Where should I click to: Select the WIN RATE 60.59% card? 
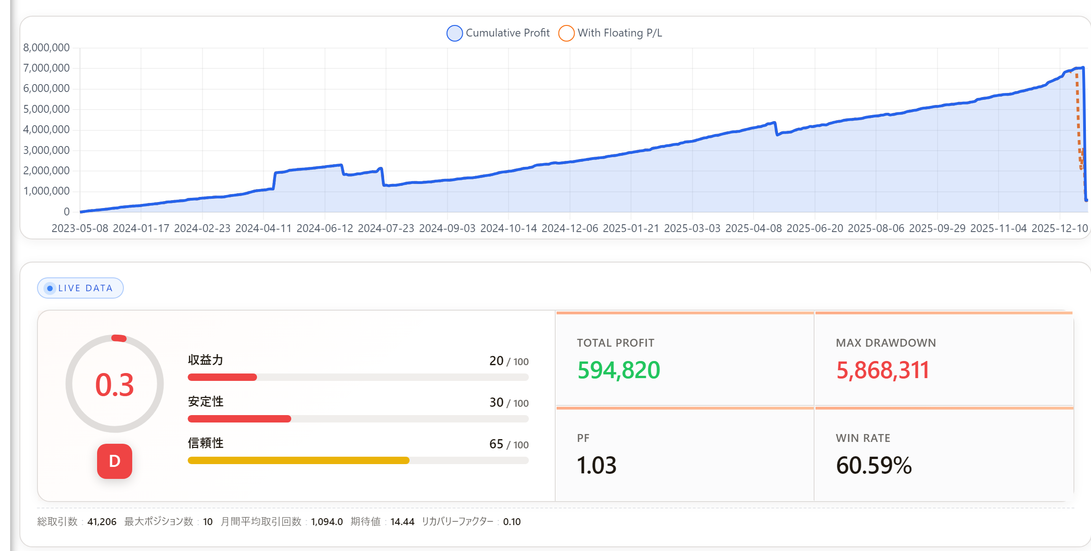[944, 454]
